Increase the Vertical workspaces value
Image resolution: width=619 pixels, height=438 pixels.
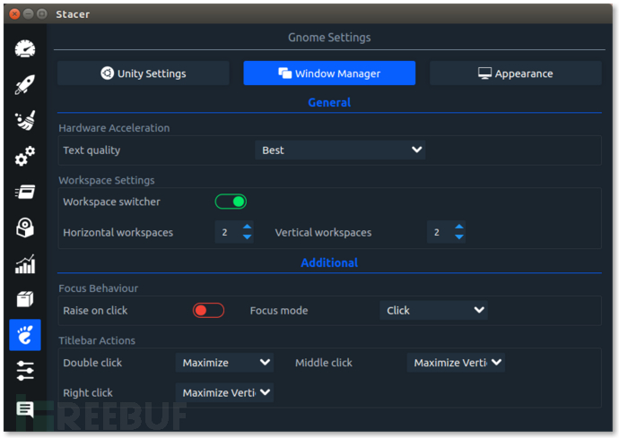coord(458,227)
